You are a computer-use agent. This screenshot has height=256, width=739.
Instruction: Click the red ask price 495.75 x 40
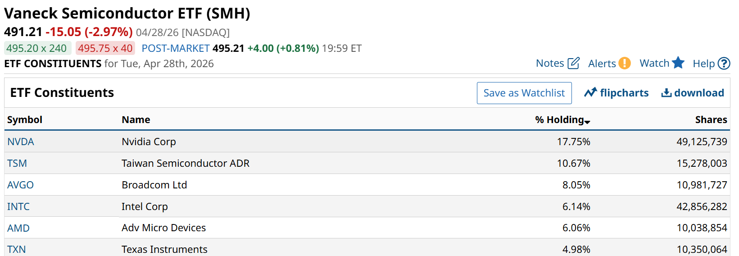pyautogui.click(x=105, y=48)
